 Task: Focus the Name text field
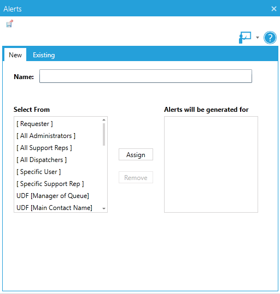click(x=145, y=76)
